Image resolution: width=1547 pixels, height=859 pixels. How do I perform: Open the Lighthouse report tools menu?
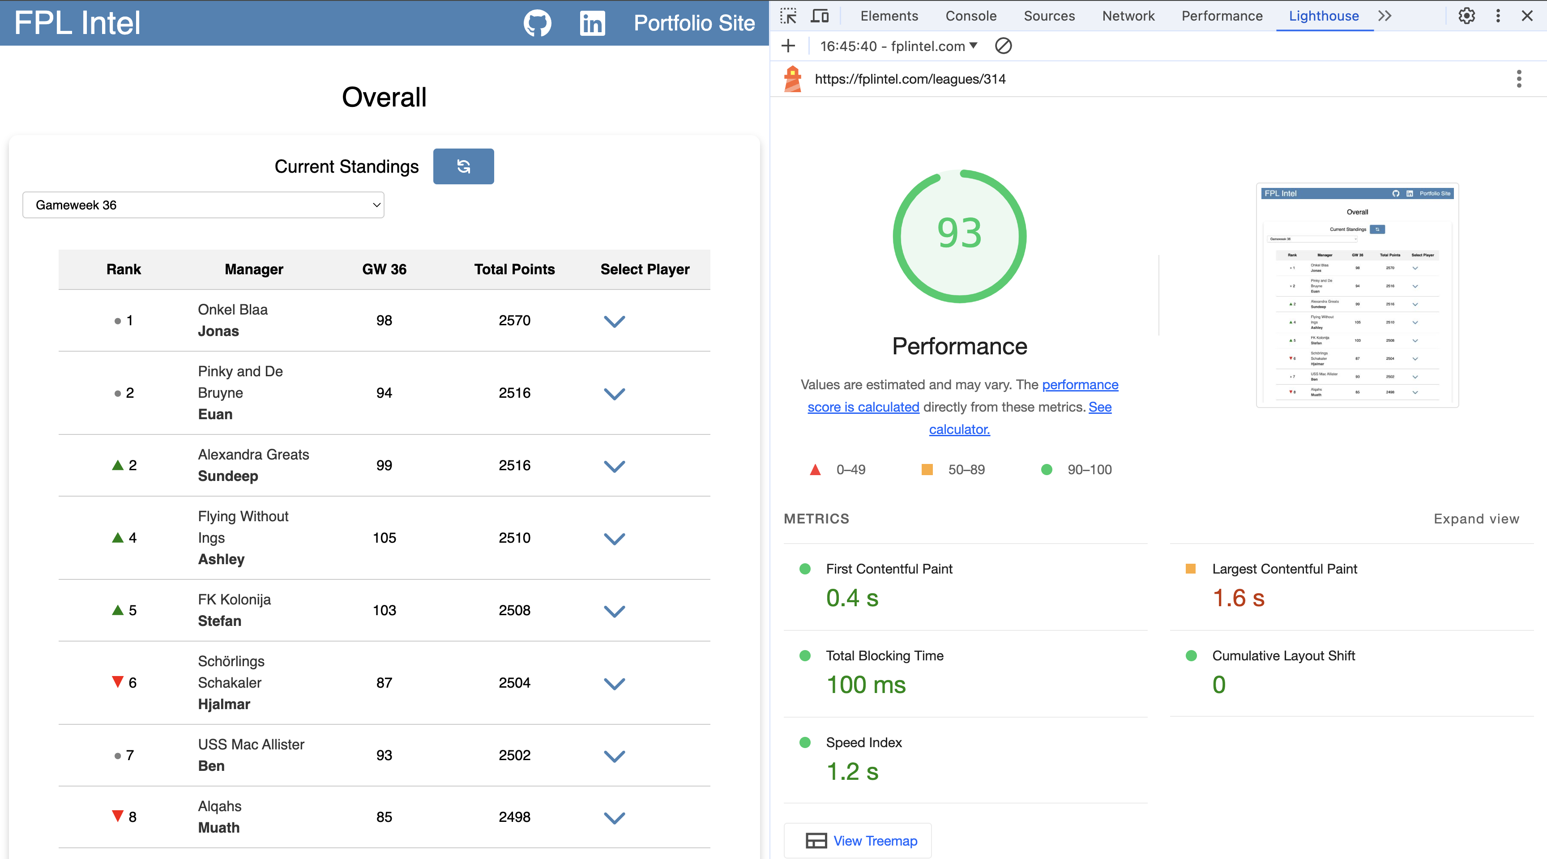[x=1519, y=79]
